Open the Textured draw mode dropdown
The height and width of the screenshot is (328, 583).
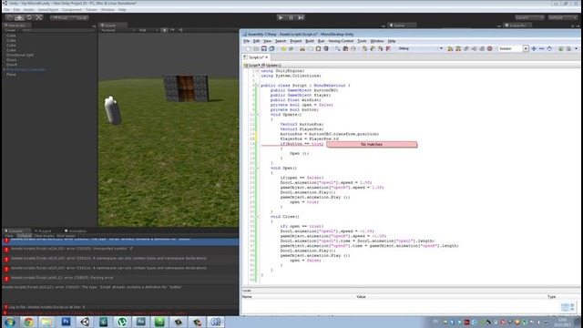[x=118, y=30]
